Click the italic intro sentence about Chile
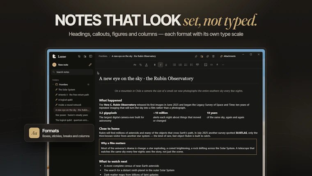The height and width of the screenshot is (176, 312). click(179, 91)
